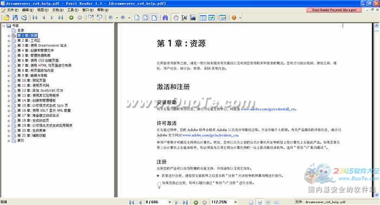Set continuous page layout in status bar
The height and width of the screenshot is (205, 380).
259,202
